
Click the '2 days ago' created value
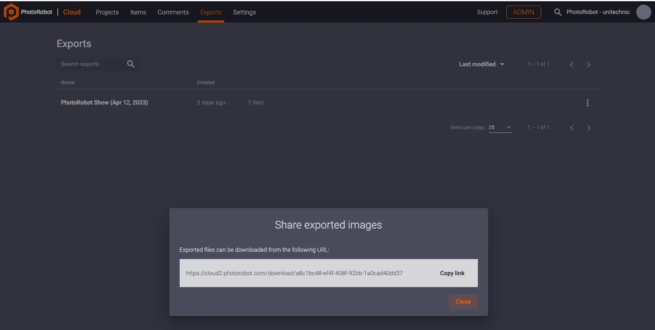[x=211, y=102]
